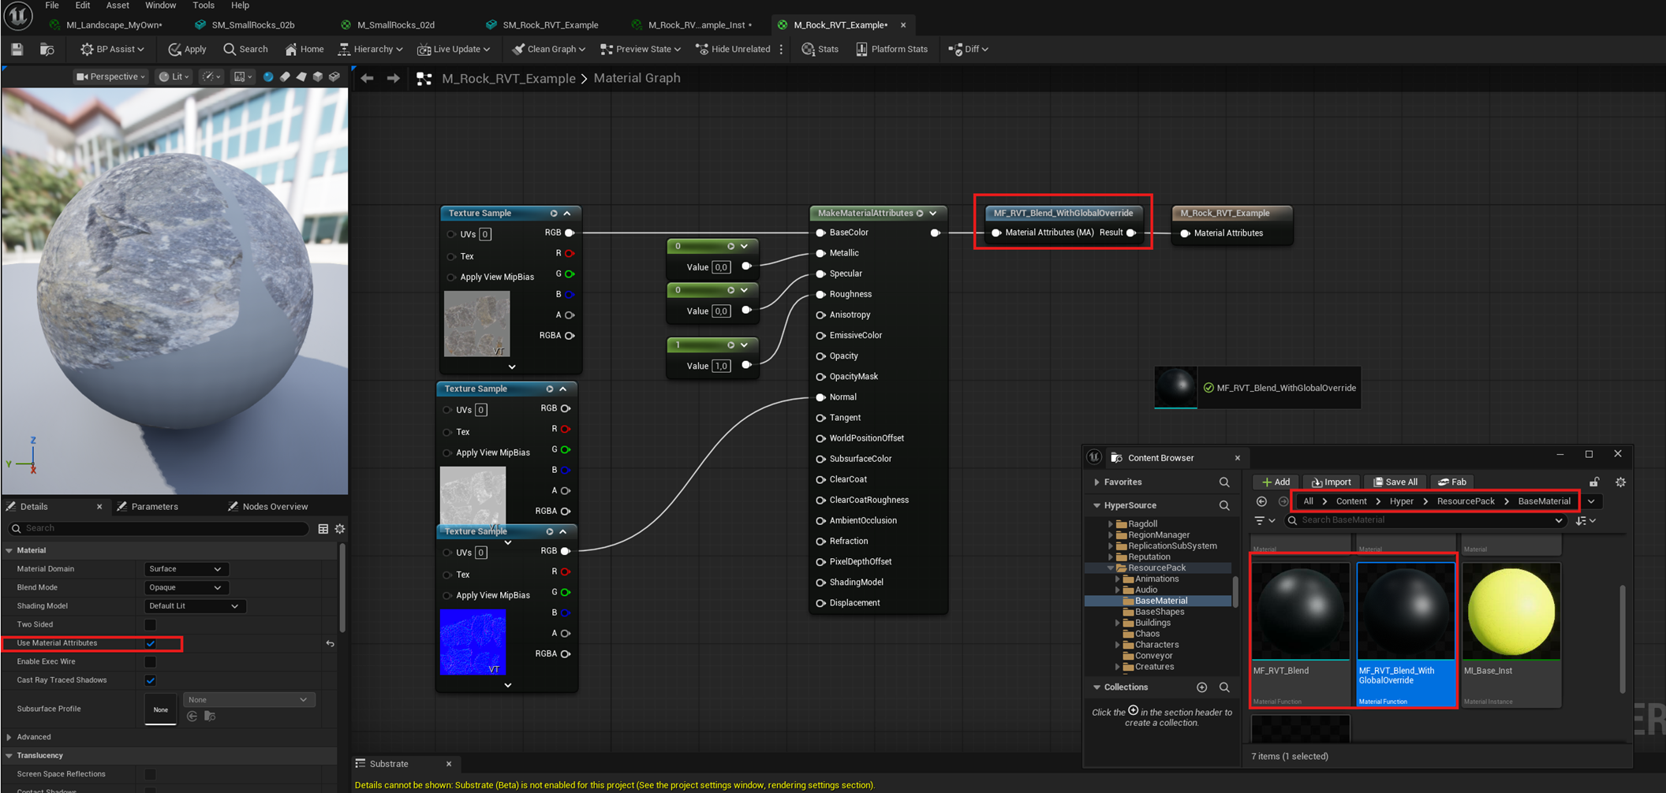Screen dimensions: 1666x793
Task: Add a new collection with the plus icon
Action: click(1201, 687)
